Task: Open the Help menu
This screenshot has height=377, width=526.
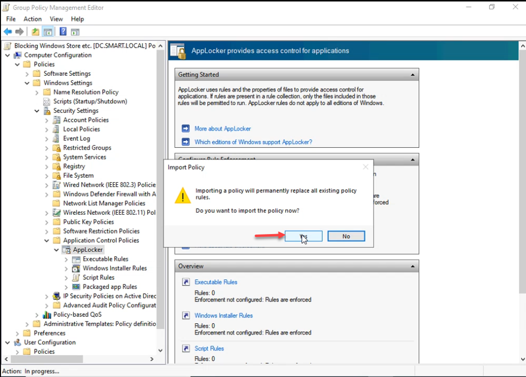Action: pyautogui.click(x=77, y=19)
